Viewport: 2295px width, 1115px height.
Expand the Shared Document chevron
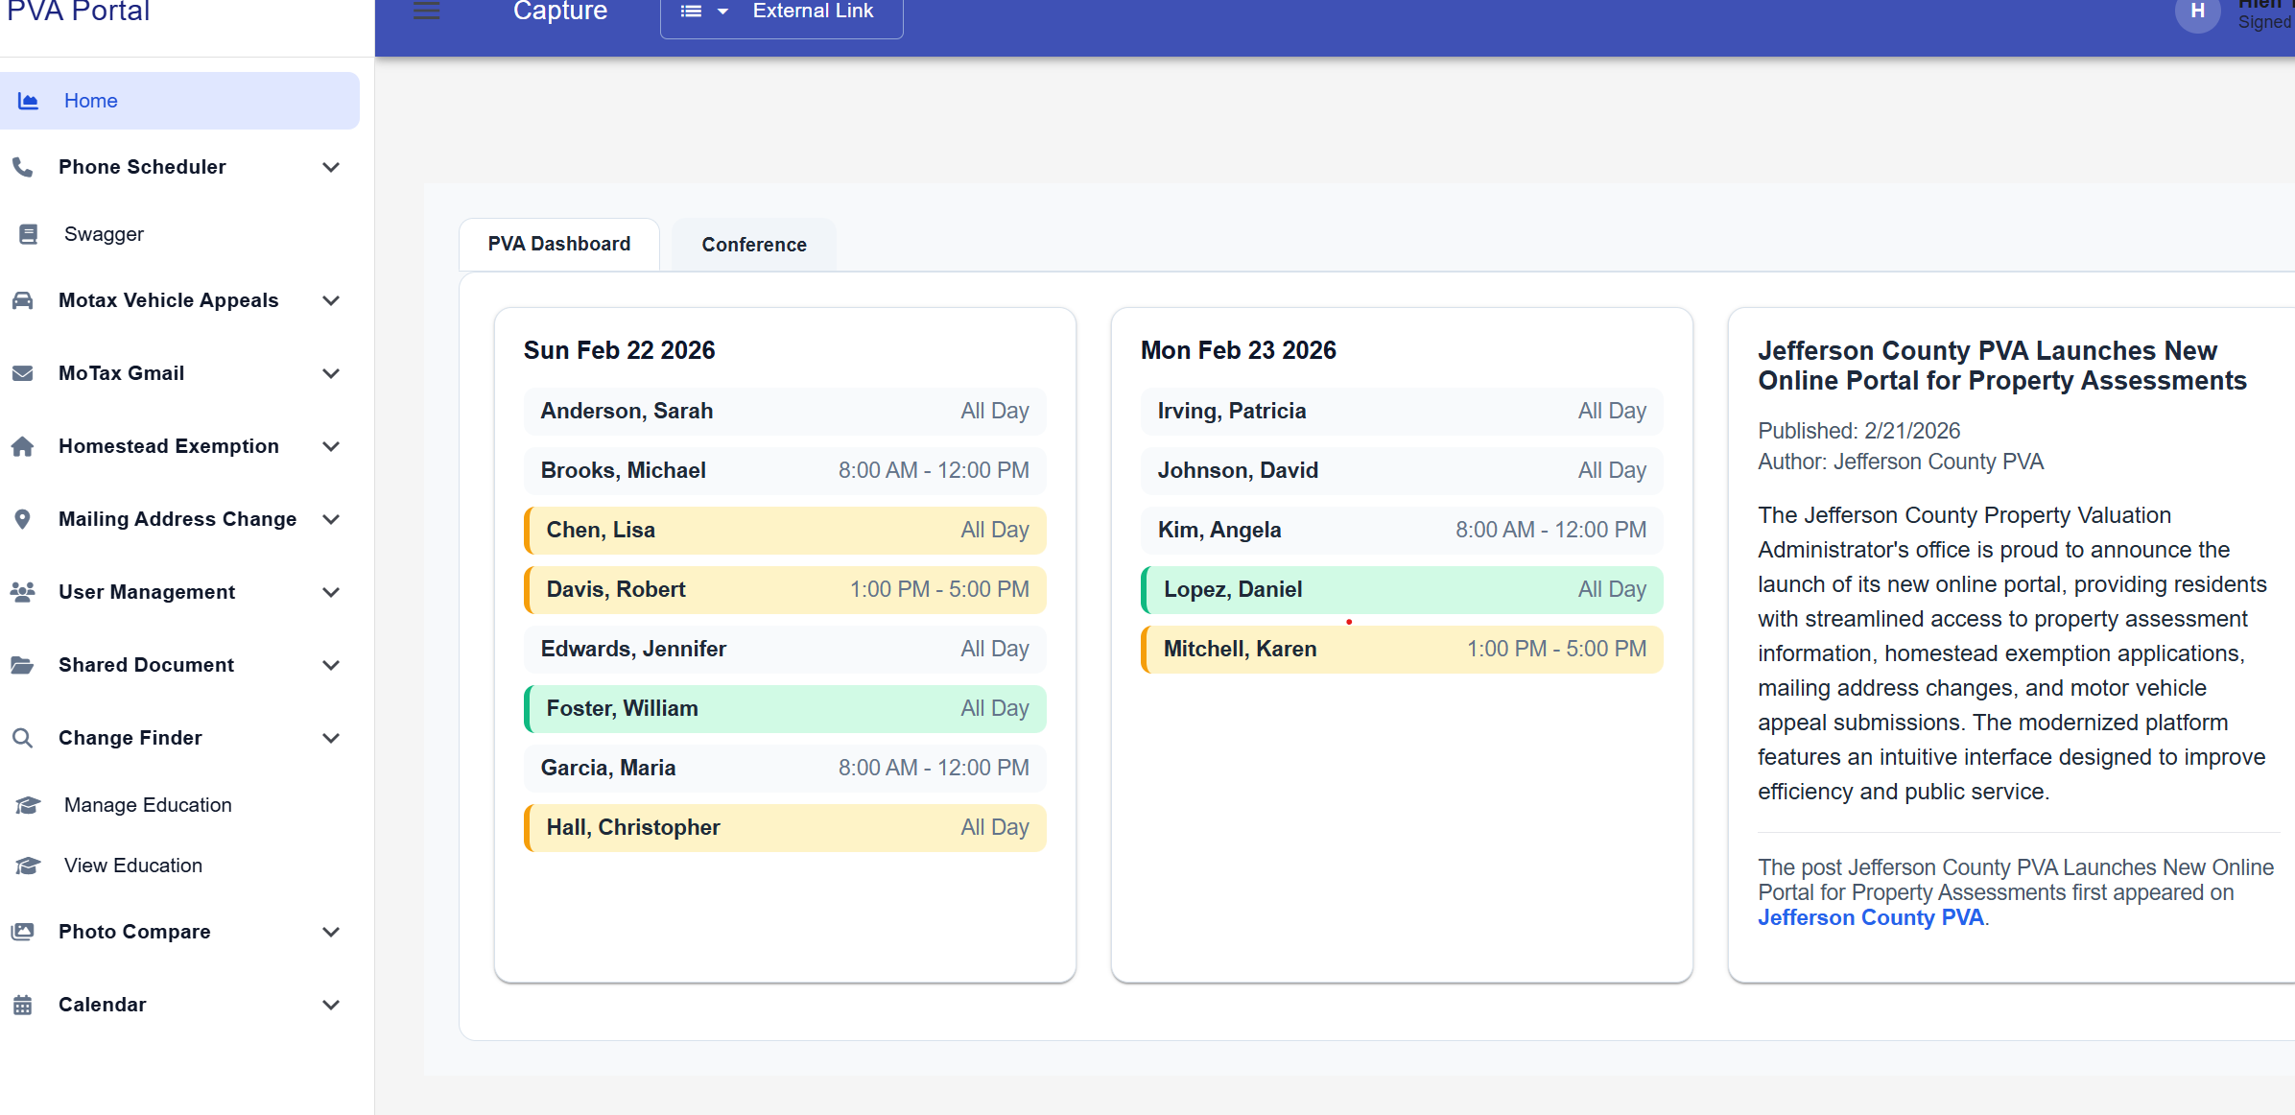331,665
